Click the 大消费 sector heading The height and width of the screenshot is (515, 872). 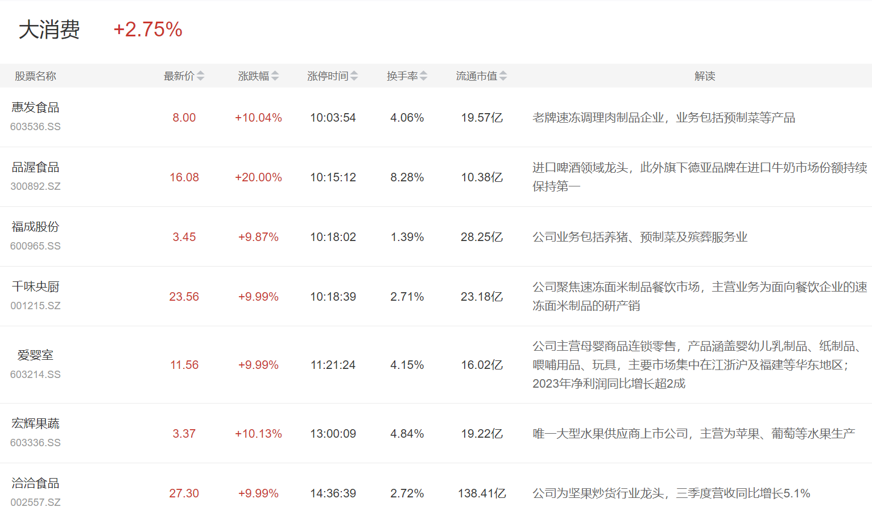[x=49, y=30]
